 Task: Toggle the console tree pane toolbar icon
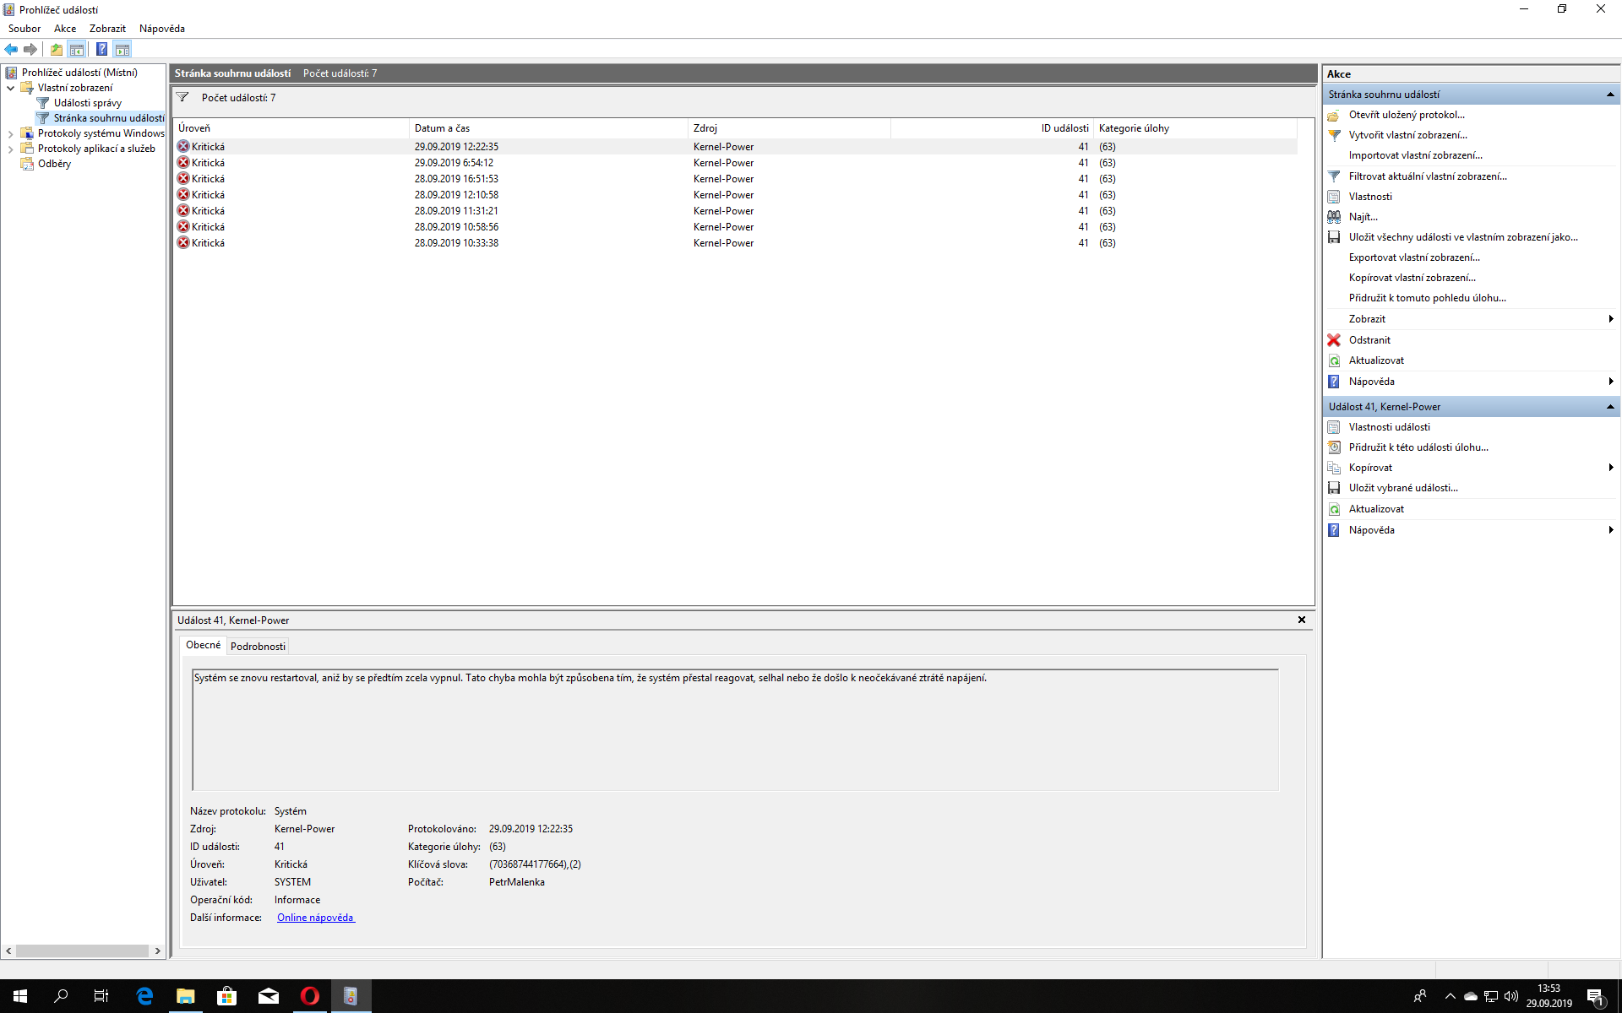77,49
